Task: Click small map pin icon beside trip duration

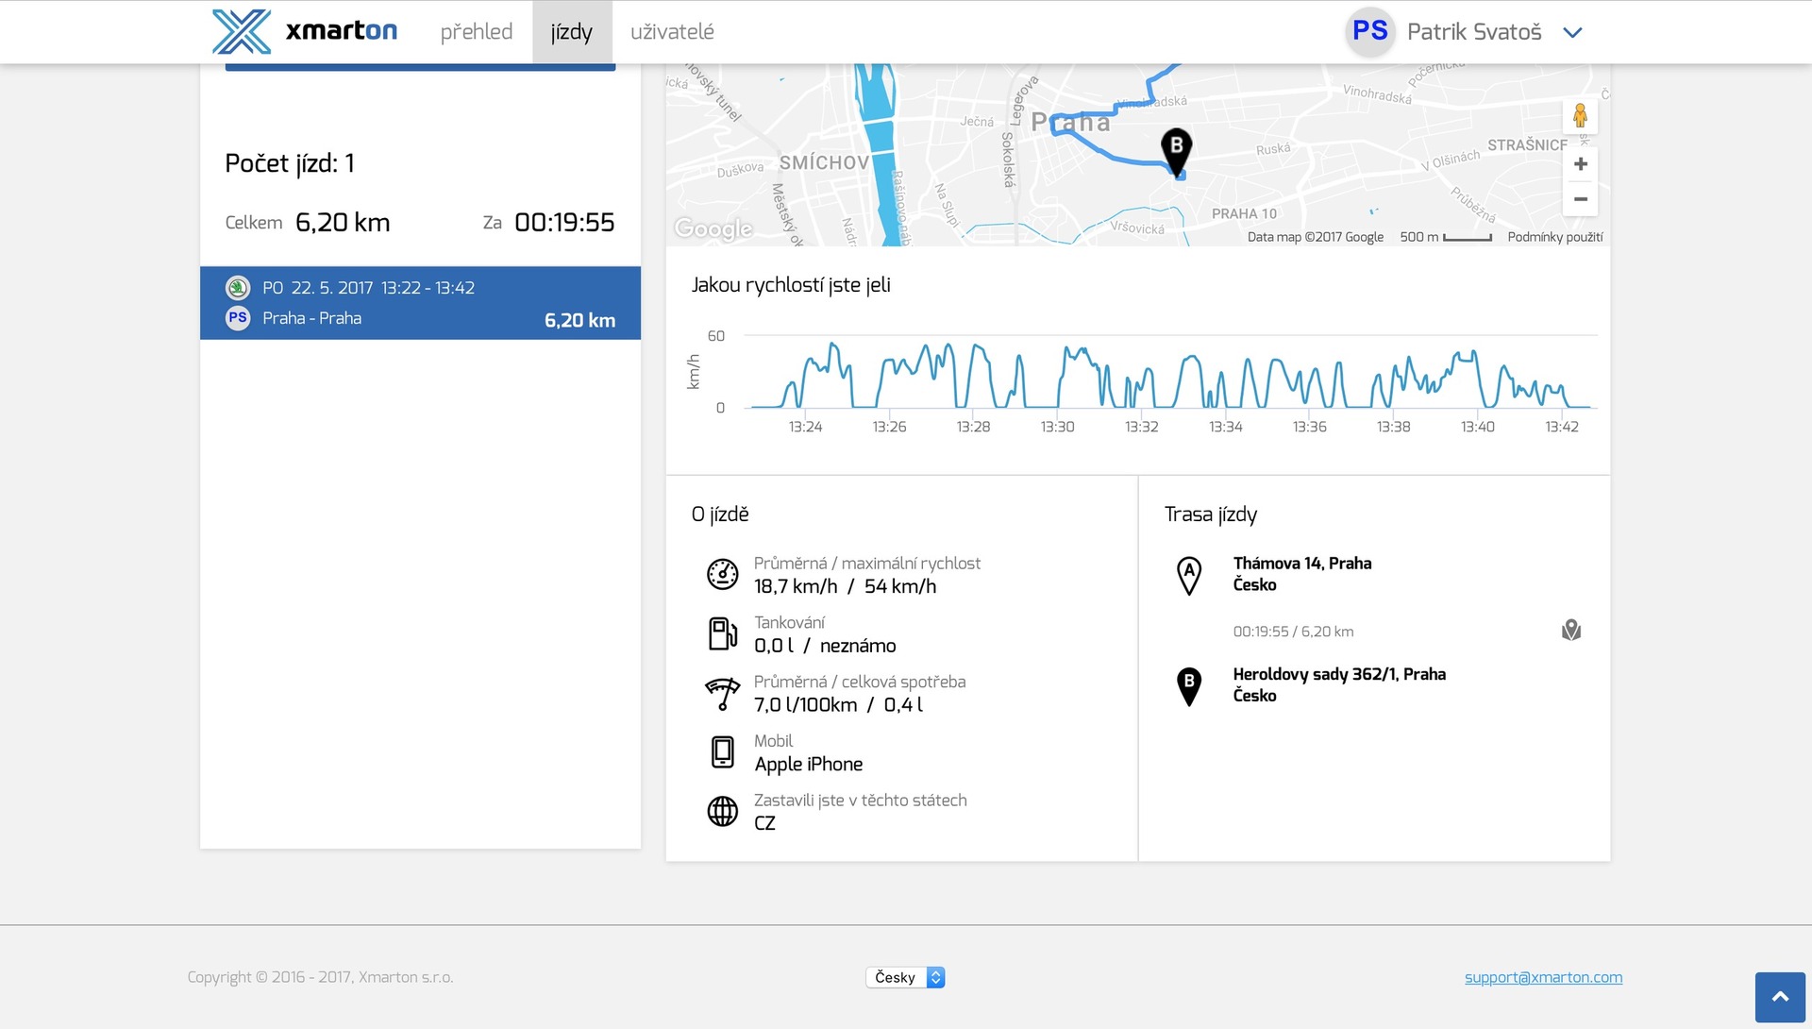Action: point(1570,630)
